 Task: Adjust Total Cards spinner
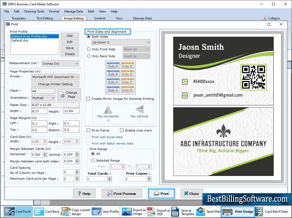(x=109, y=179)
